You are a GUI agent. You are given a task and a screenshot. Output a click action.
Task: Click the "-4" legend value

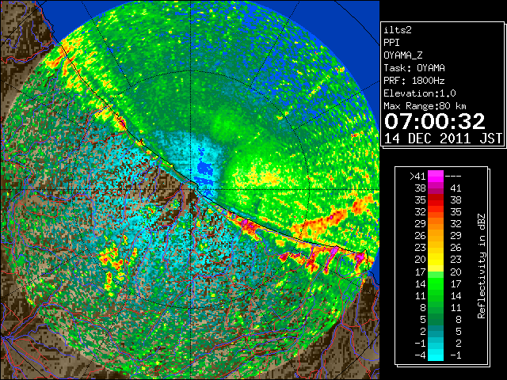[421, 355]
